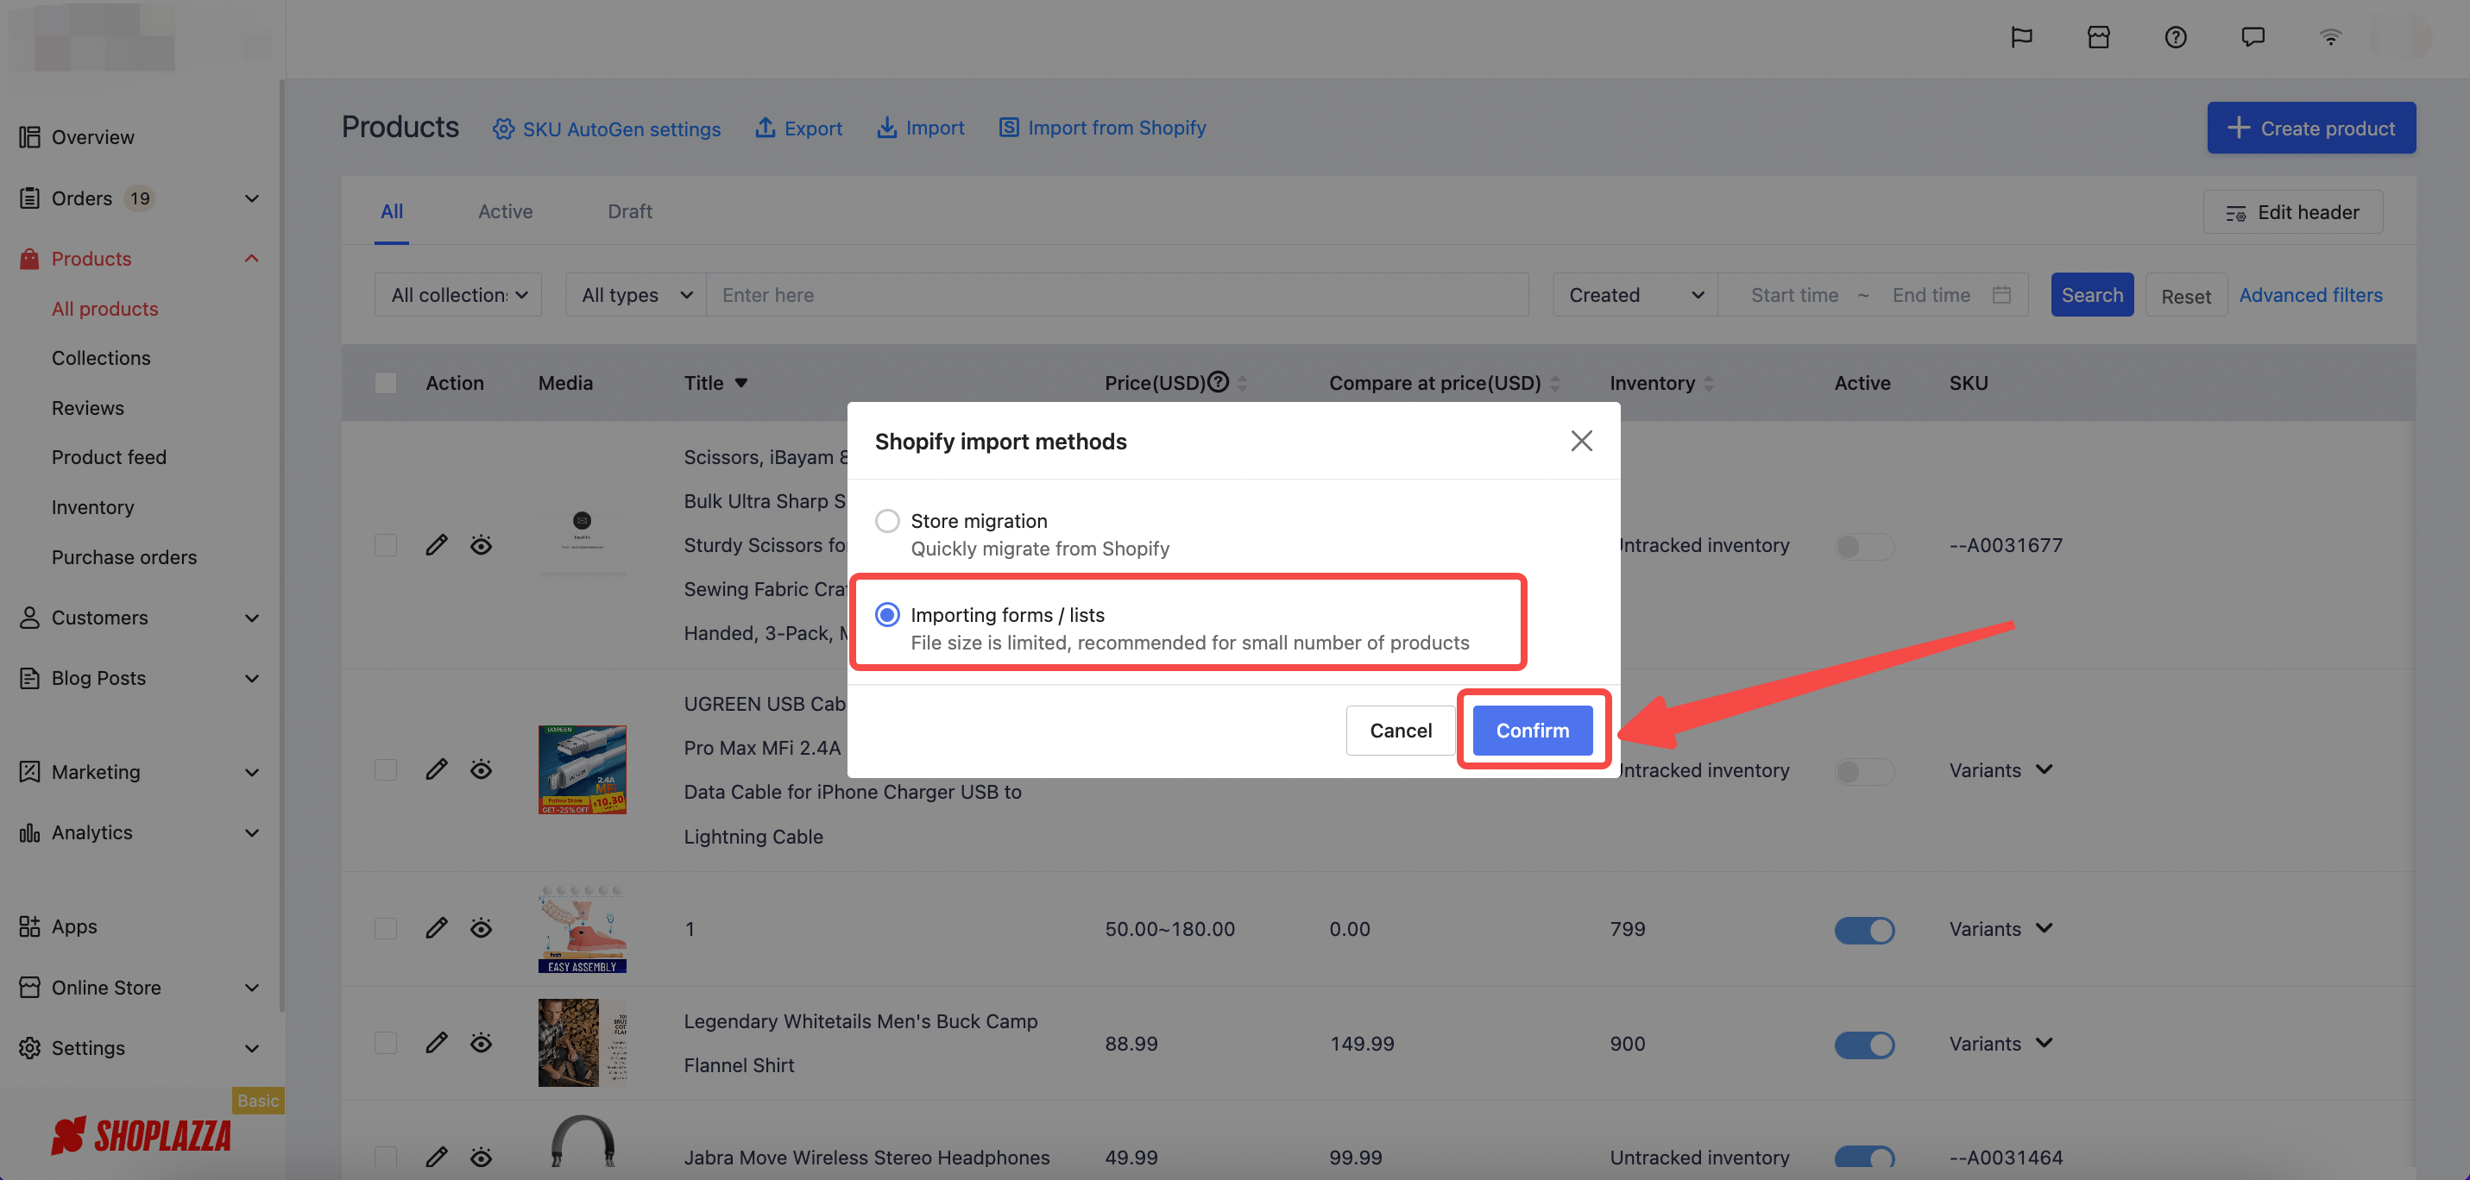Click the flag icon in top bar

(x=2021, y=37)
